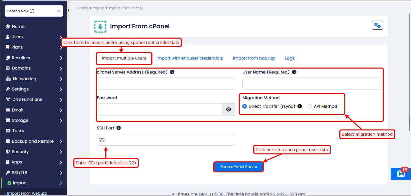Click info icon beside Direct Transfer (rsync)

tap(300, 106)
